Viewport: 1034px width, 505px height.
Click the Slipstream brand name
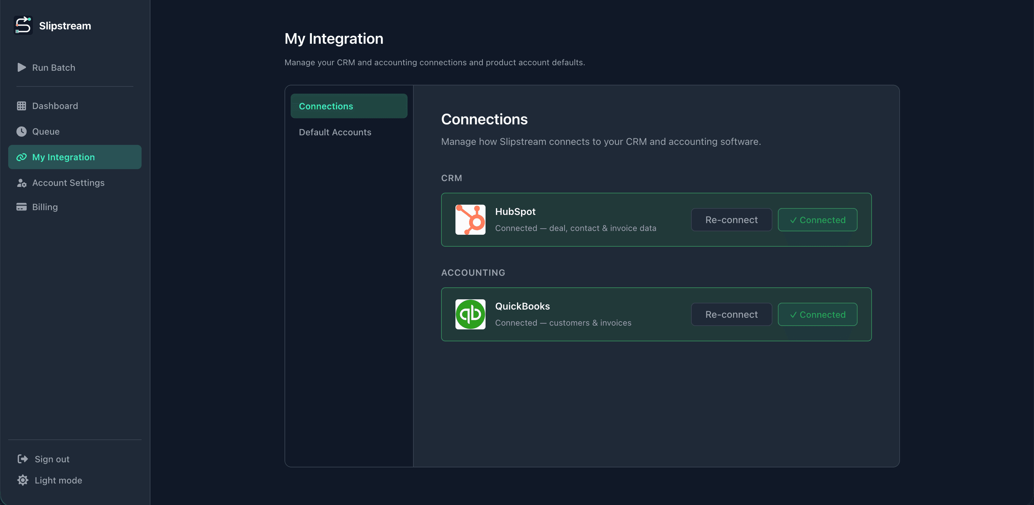coord(65,26)
